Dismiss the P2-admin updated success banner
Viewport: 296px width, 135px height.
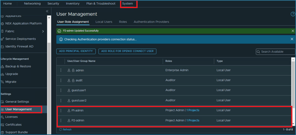(x=293, y=31)
